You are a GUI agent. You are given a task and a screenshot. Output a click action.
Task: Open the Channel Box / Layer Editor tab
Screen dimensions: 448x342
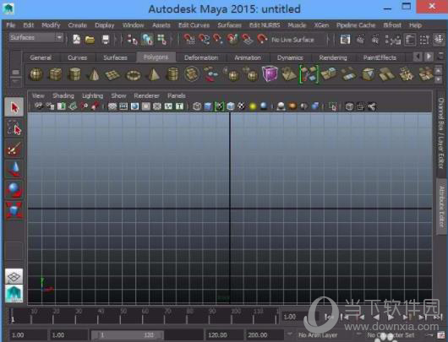(x=441, y=133)
